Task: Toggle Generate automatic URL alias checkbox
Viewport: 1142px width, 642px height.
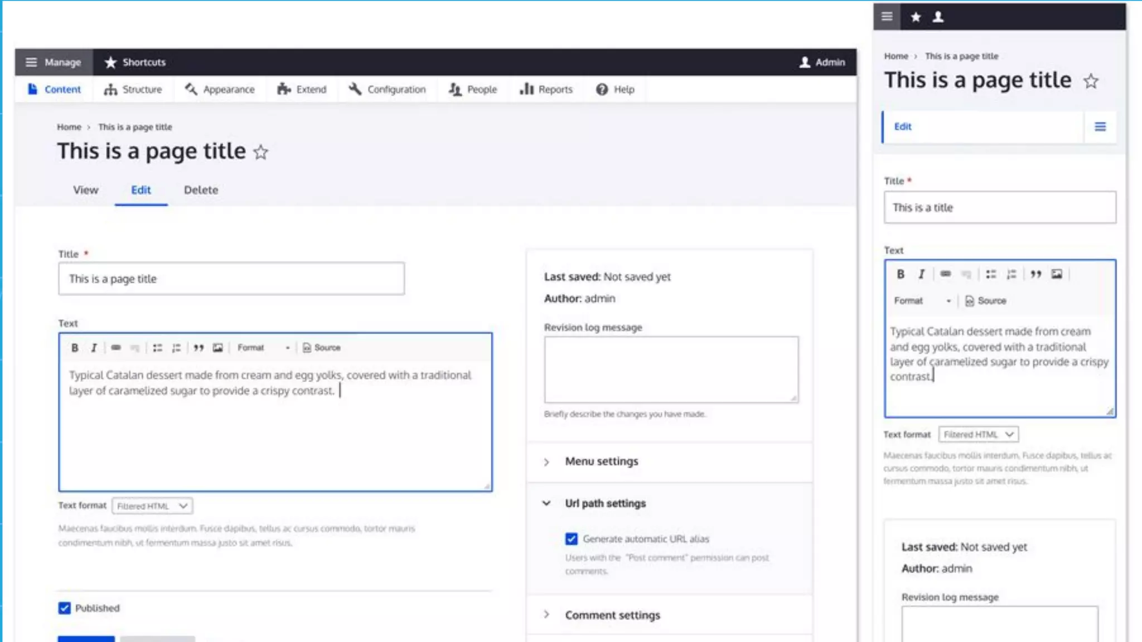Action: point(571,539)
